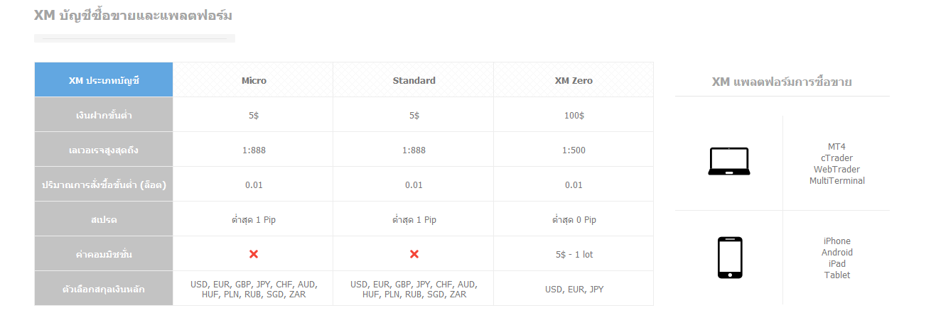Click the cTrader platform text
This screenshot has width=931, height=330.
coord(836,158)
